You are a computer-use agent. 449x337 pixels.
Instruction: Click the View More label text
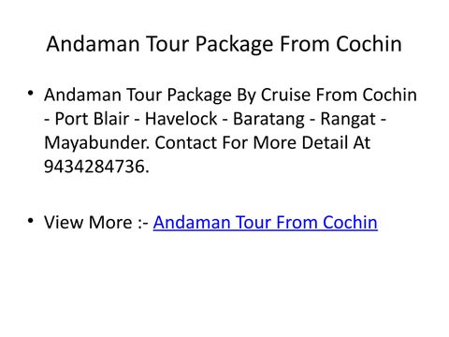[88, 223]
